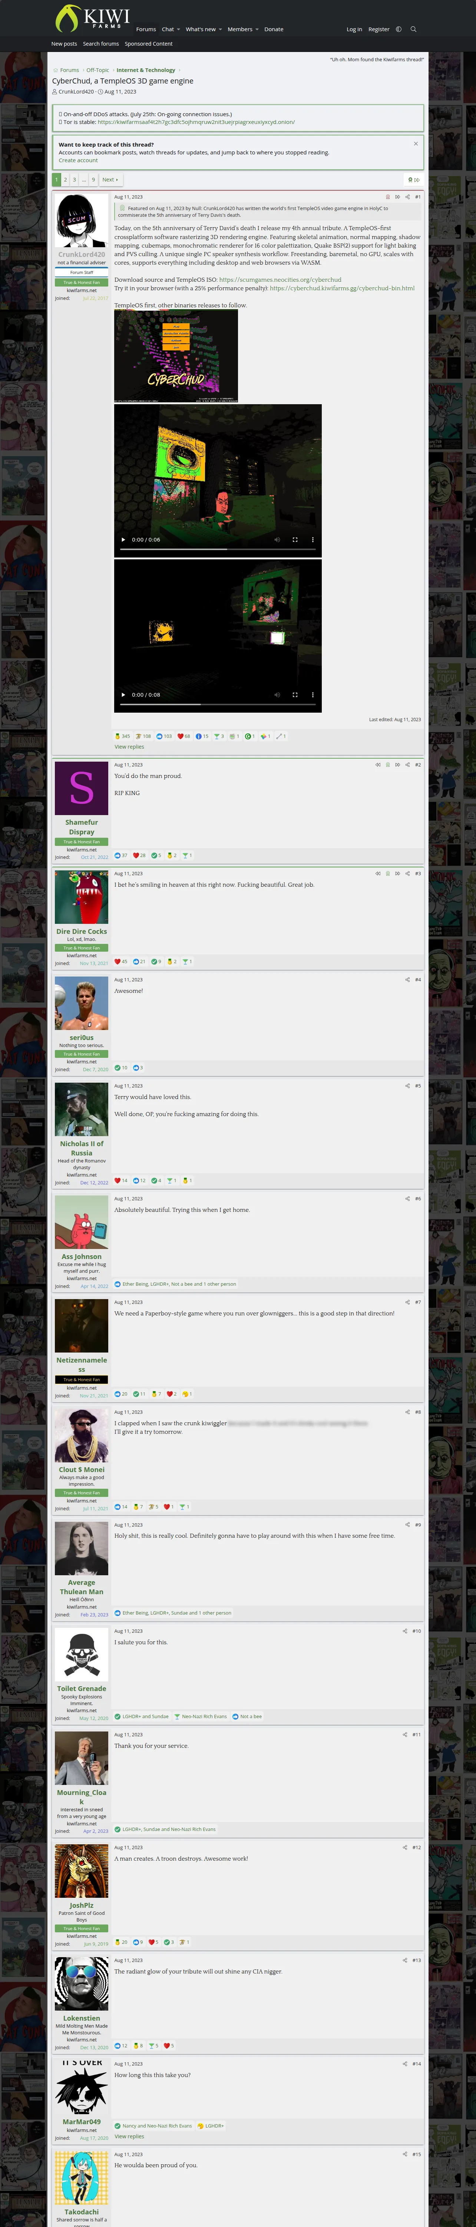Open the Next page dropdown button
The image size is (476, 2227).
[x=110, y=180]
